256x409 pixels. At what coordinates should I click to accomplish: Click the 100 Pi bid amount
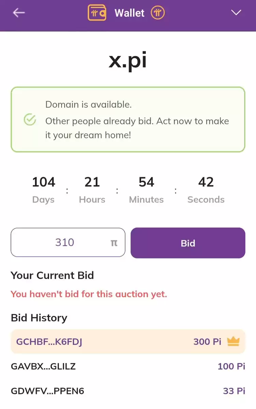[231, 366]
